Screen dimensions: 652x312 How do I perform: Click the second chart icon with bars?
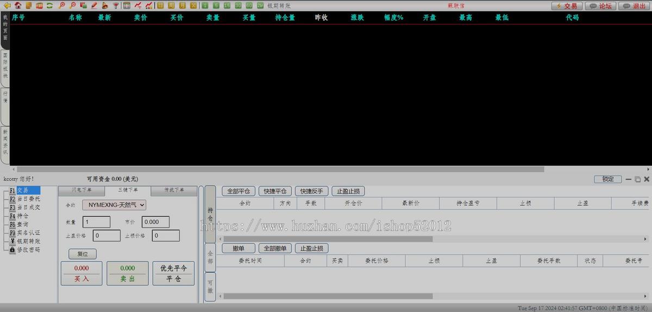[x=148, y=5]
